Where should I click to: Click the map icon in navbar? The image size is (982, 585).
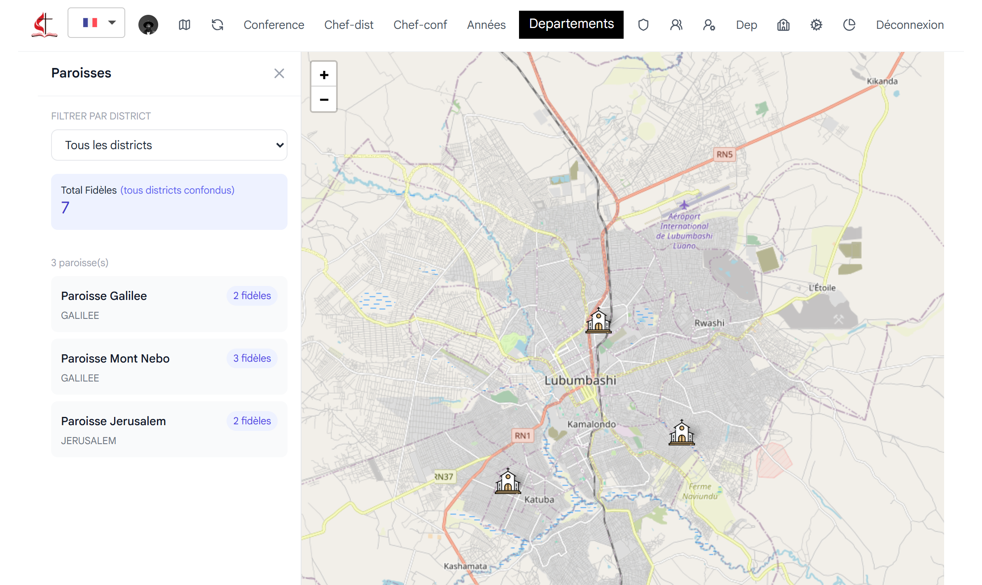(x=185, y=25)
